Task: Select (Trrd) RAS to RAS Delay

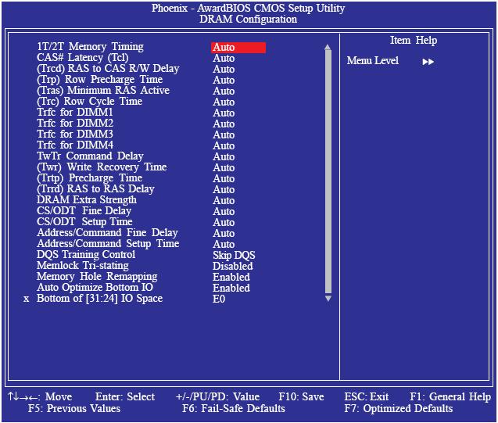Action: (95, 189)
